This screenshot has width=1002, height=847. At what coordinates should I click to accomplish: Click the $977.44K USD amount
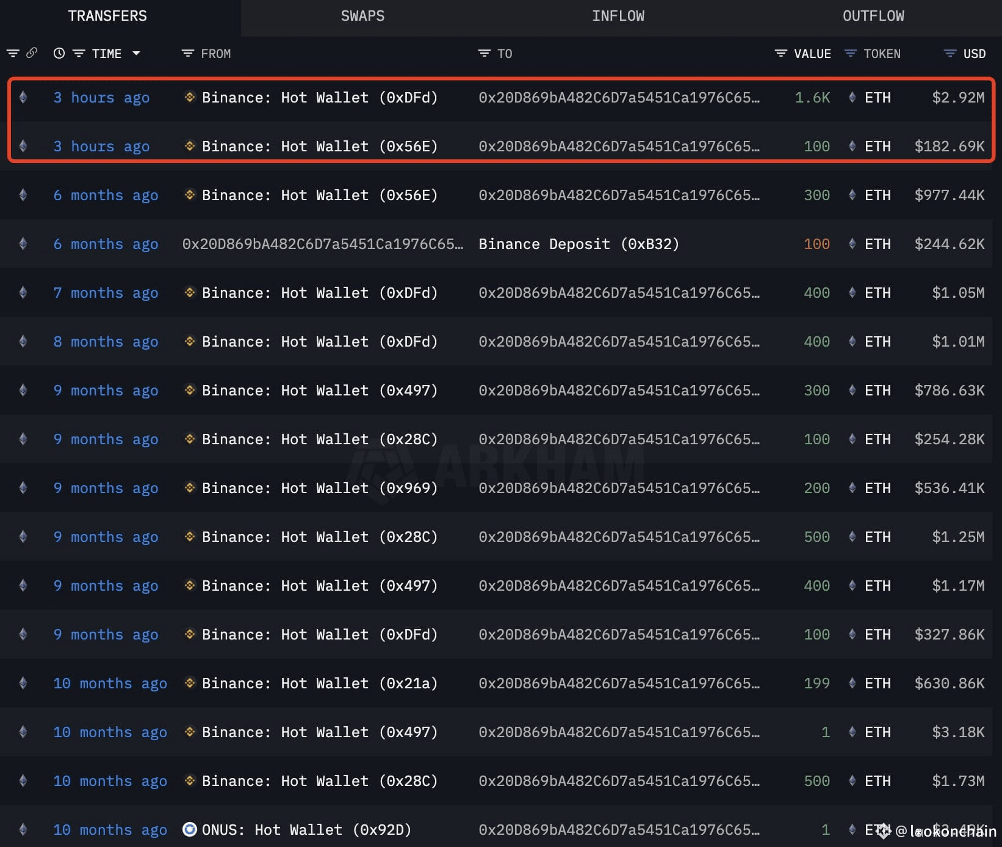[950, 195]
